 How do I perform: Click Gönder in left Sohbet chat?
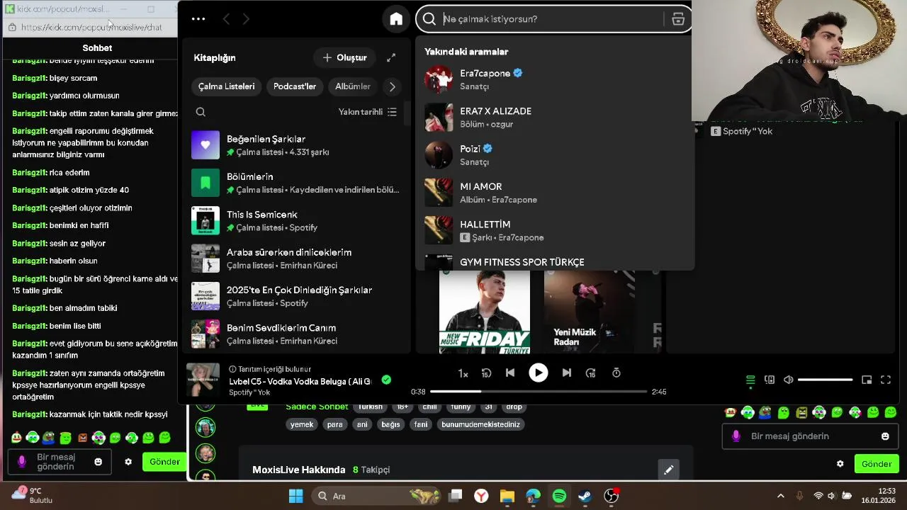(164, 462)
